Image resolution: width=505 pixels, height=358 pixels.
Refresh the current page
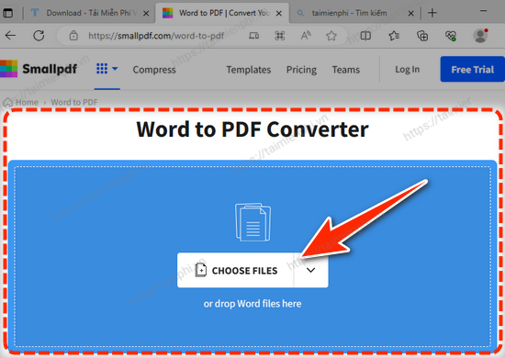[x=39, y=36]
